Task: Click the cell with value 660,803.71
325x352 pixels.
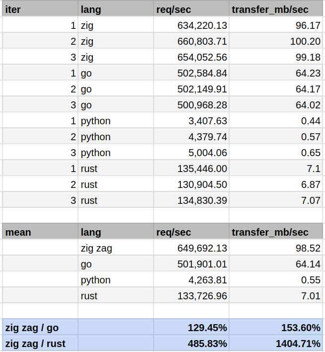Action: coord(191,41)
